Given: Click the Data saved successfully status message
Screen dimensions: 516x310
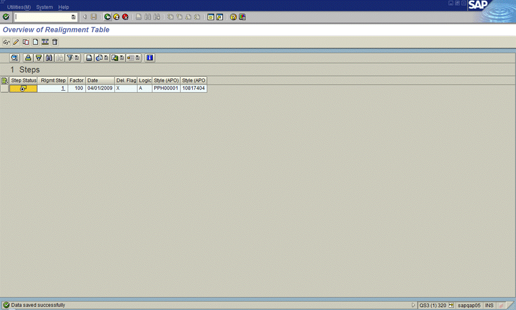Looking at the screenshot, I should point(38,305).
